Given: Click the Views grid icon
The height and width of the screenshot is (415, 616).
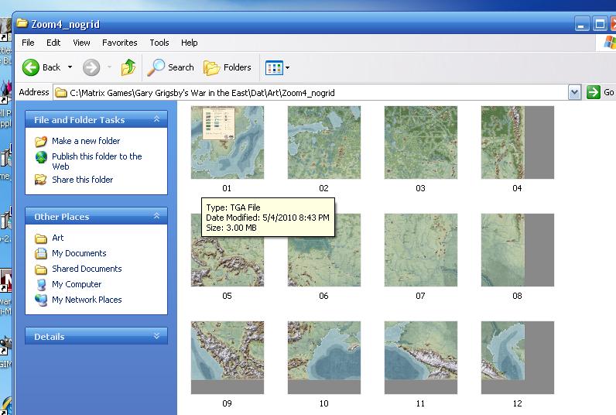Looking at the screenshot, I should [x=274, y=67].
